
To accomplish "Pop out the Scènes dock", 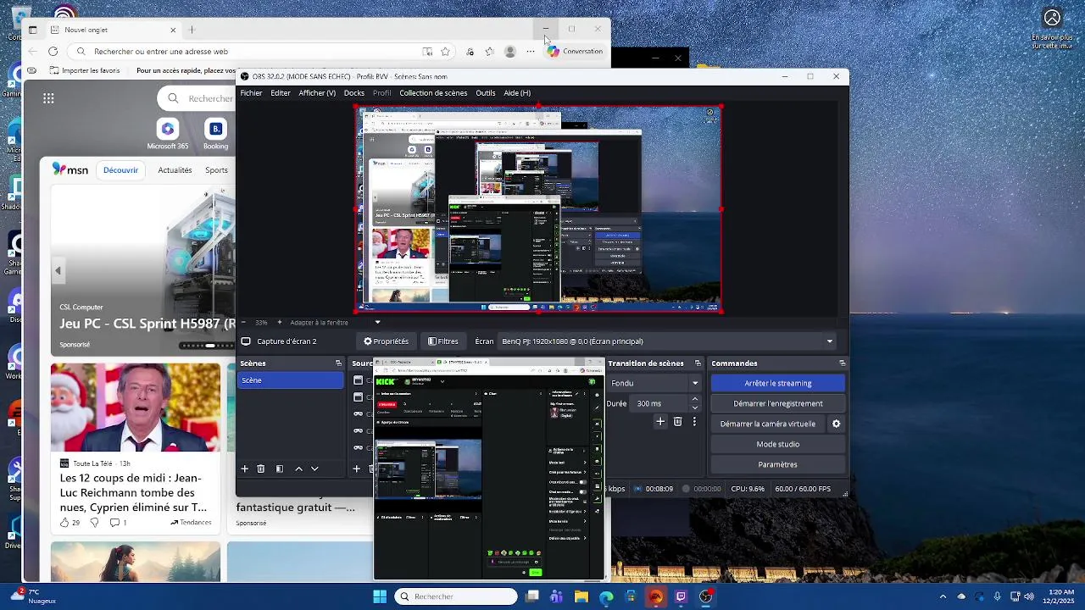I will coord(338,363).
